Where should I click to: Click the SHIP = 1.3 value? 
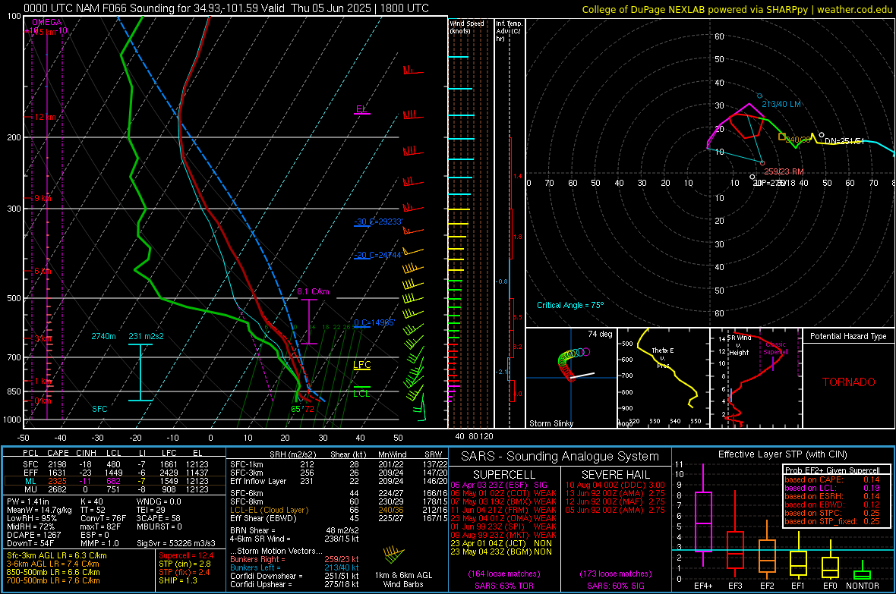pyautogui.click(x=178, y=580)
